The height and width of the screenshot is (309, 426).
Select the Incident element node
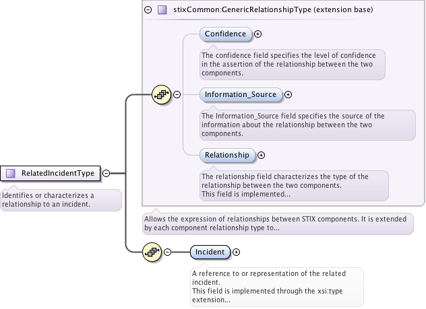pyautogui.click(x=209, y=252)
